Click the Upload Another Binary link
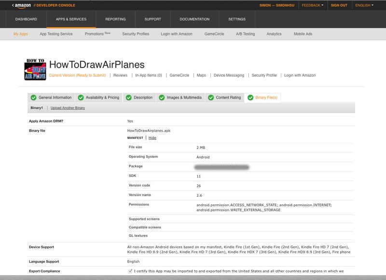Screen dimensions: 386x280 [x=68, y=108]
